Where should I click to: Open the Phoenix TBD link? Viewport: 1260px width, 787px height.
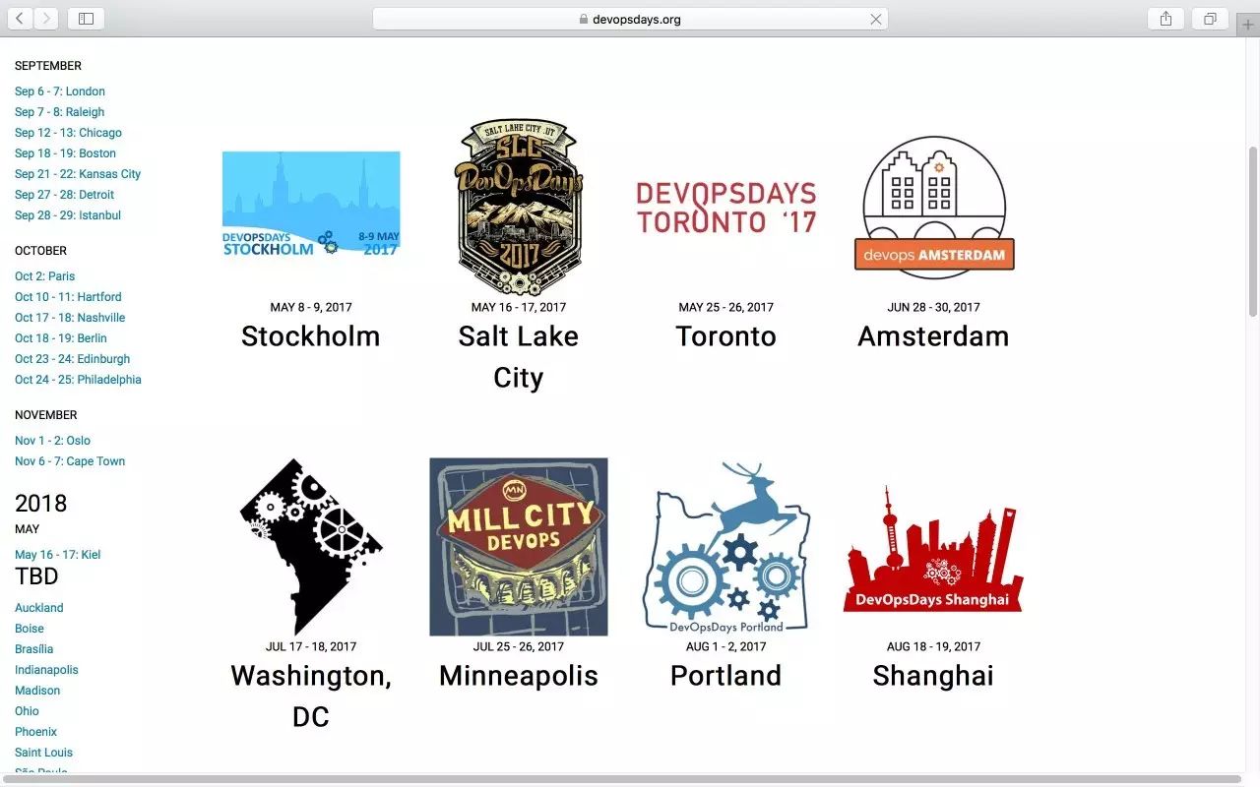click(x=35, y=732)
